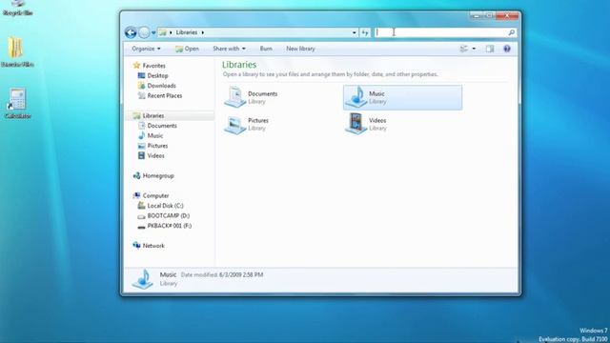Expand the arrow after Libraries breadcrumb
The width and height of the screenshot is (610, 343).
click(x=202, y=32)
